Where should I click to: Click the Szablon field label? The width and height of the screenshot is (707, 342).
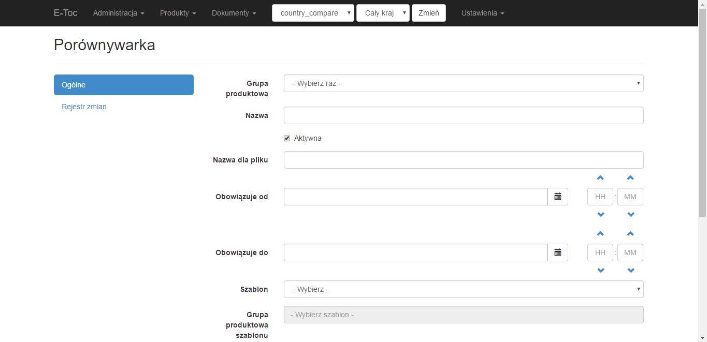[254, 289]
